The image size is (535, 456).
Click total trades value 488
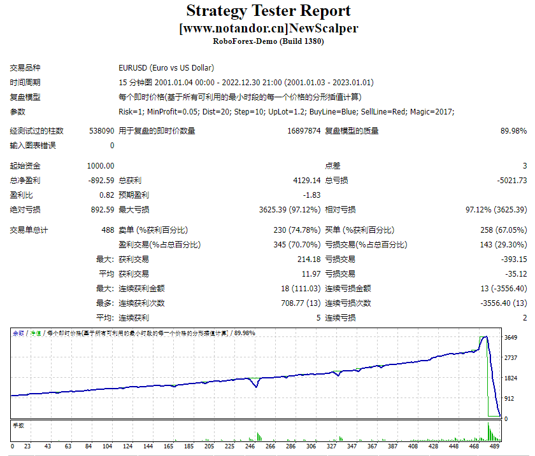108,230
